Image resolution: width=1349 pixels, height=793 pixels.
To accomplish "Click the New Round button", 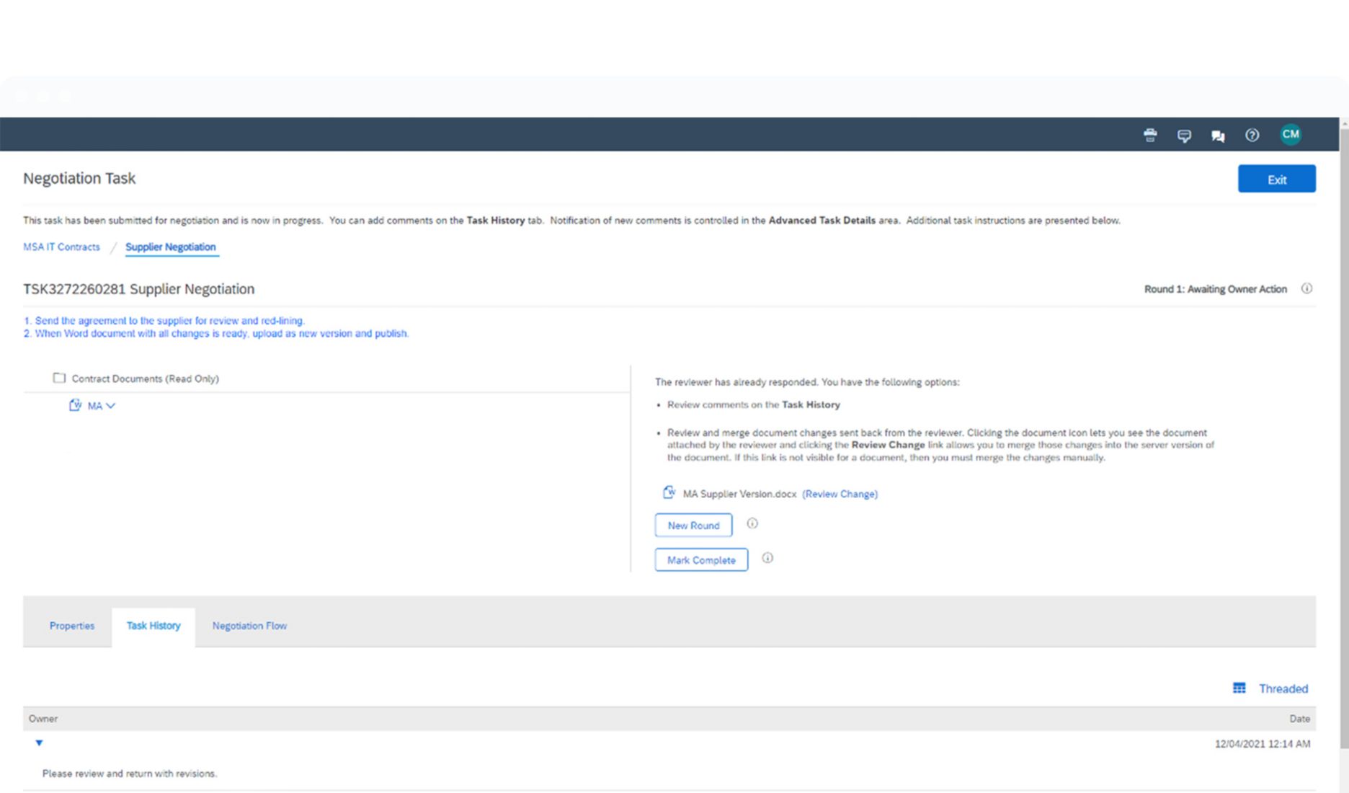I will [x=693, y=526].
